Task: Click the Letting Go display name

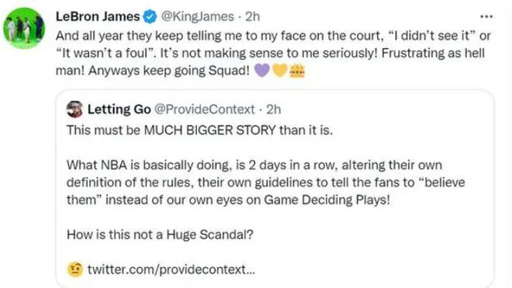Action: tap(119, 109)
